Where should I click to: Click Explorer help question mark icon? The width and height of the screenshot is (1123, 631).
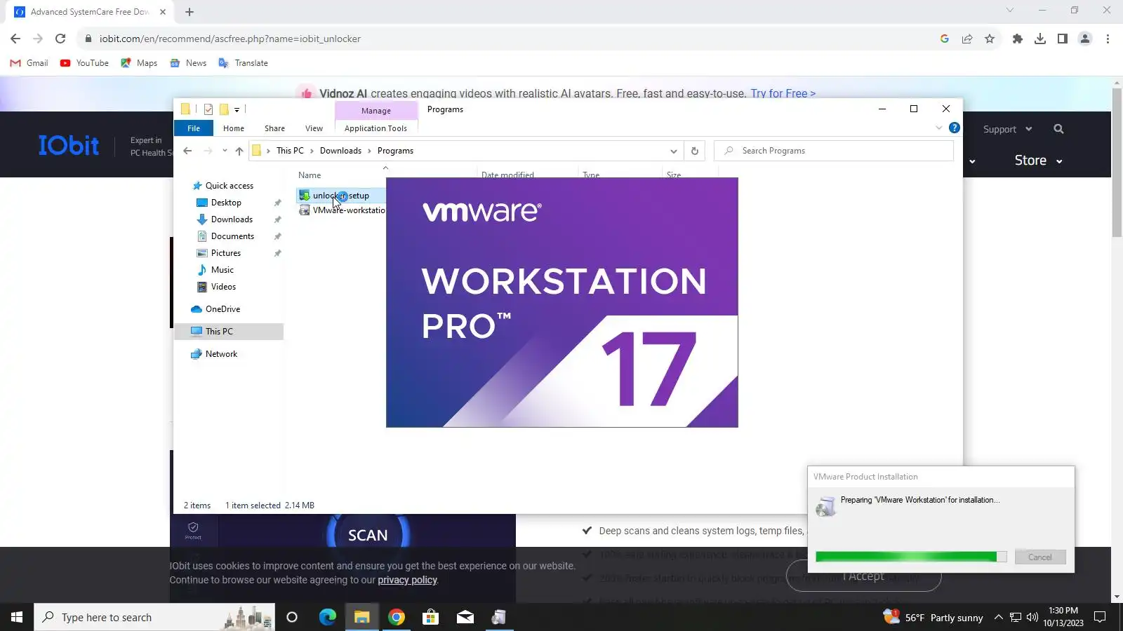[955, 128]
